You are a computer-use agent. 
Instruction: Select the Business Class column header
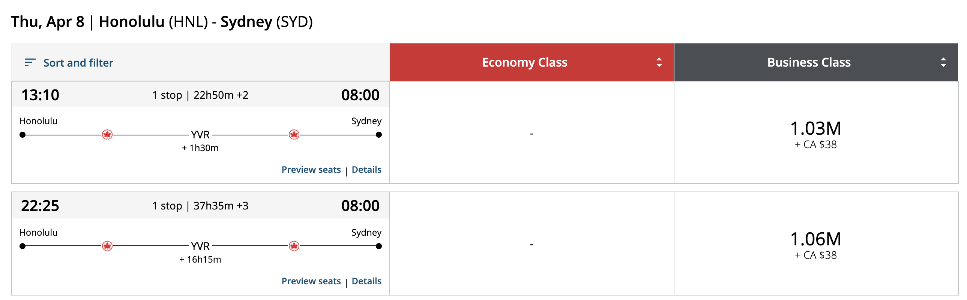[x=809, y=62]
